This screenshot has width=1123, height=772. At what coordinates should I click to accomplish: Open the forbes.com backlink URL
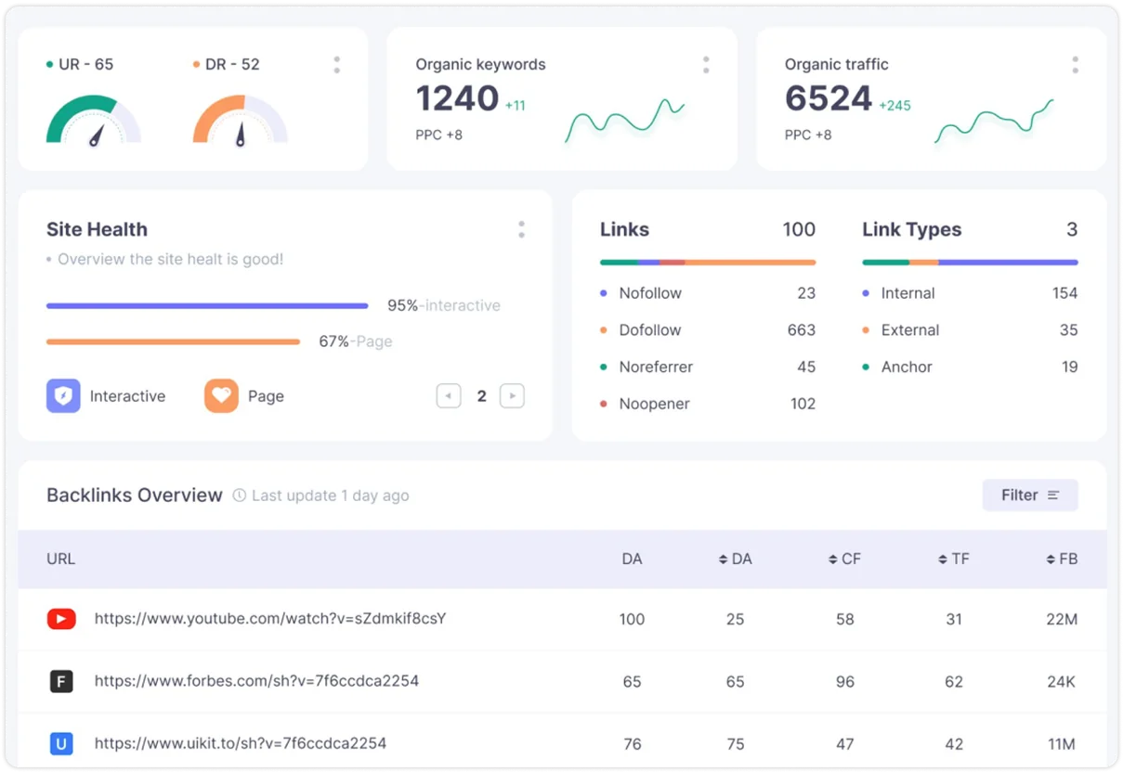pos(256,681)
